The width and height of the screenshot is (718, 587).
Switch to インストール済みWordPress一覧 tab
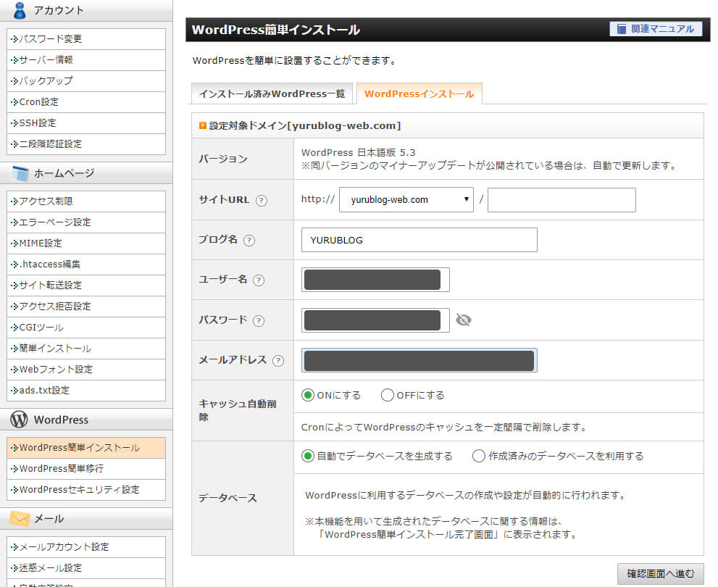272,94
